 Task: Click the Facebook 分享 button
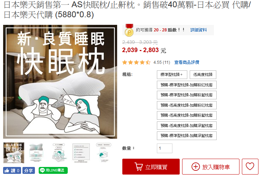(28, 170)
